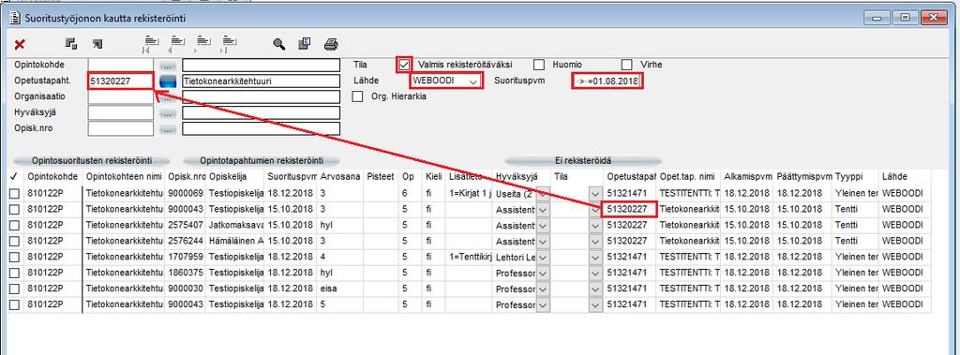Go to next record with navigation icon

click(202, 43)
